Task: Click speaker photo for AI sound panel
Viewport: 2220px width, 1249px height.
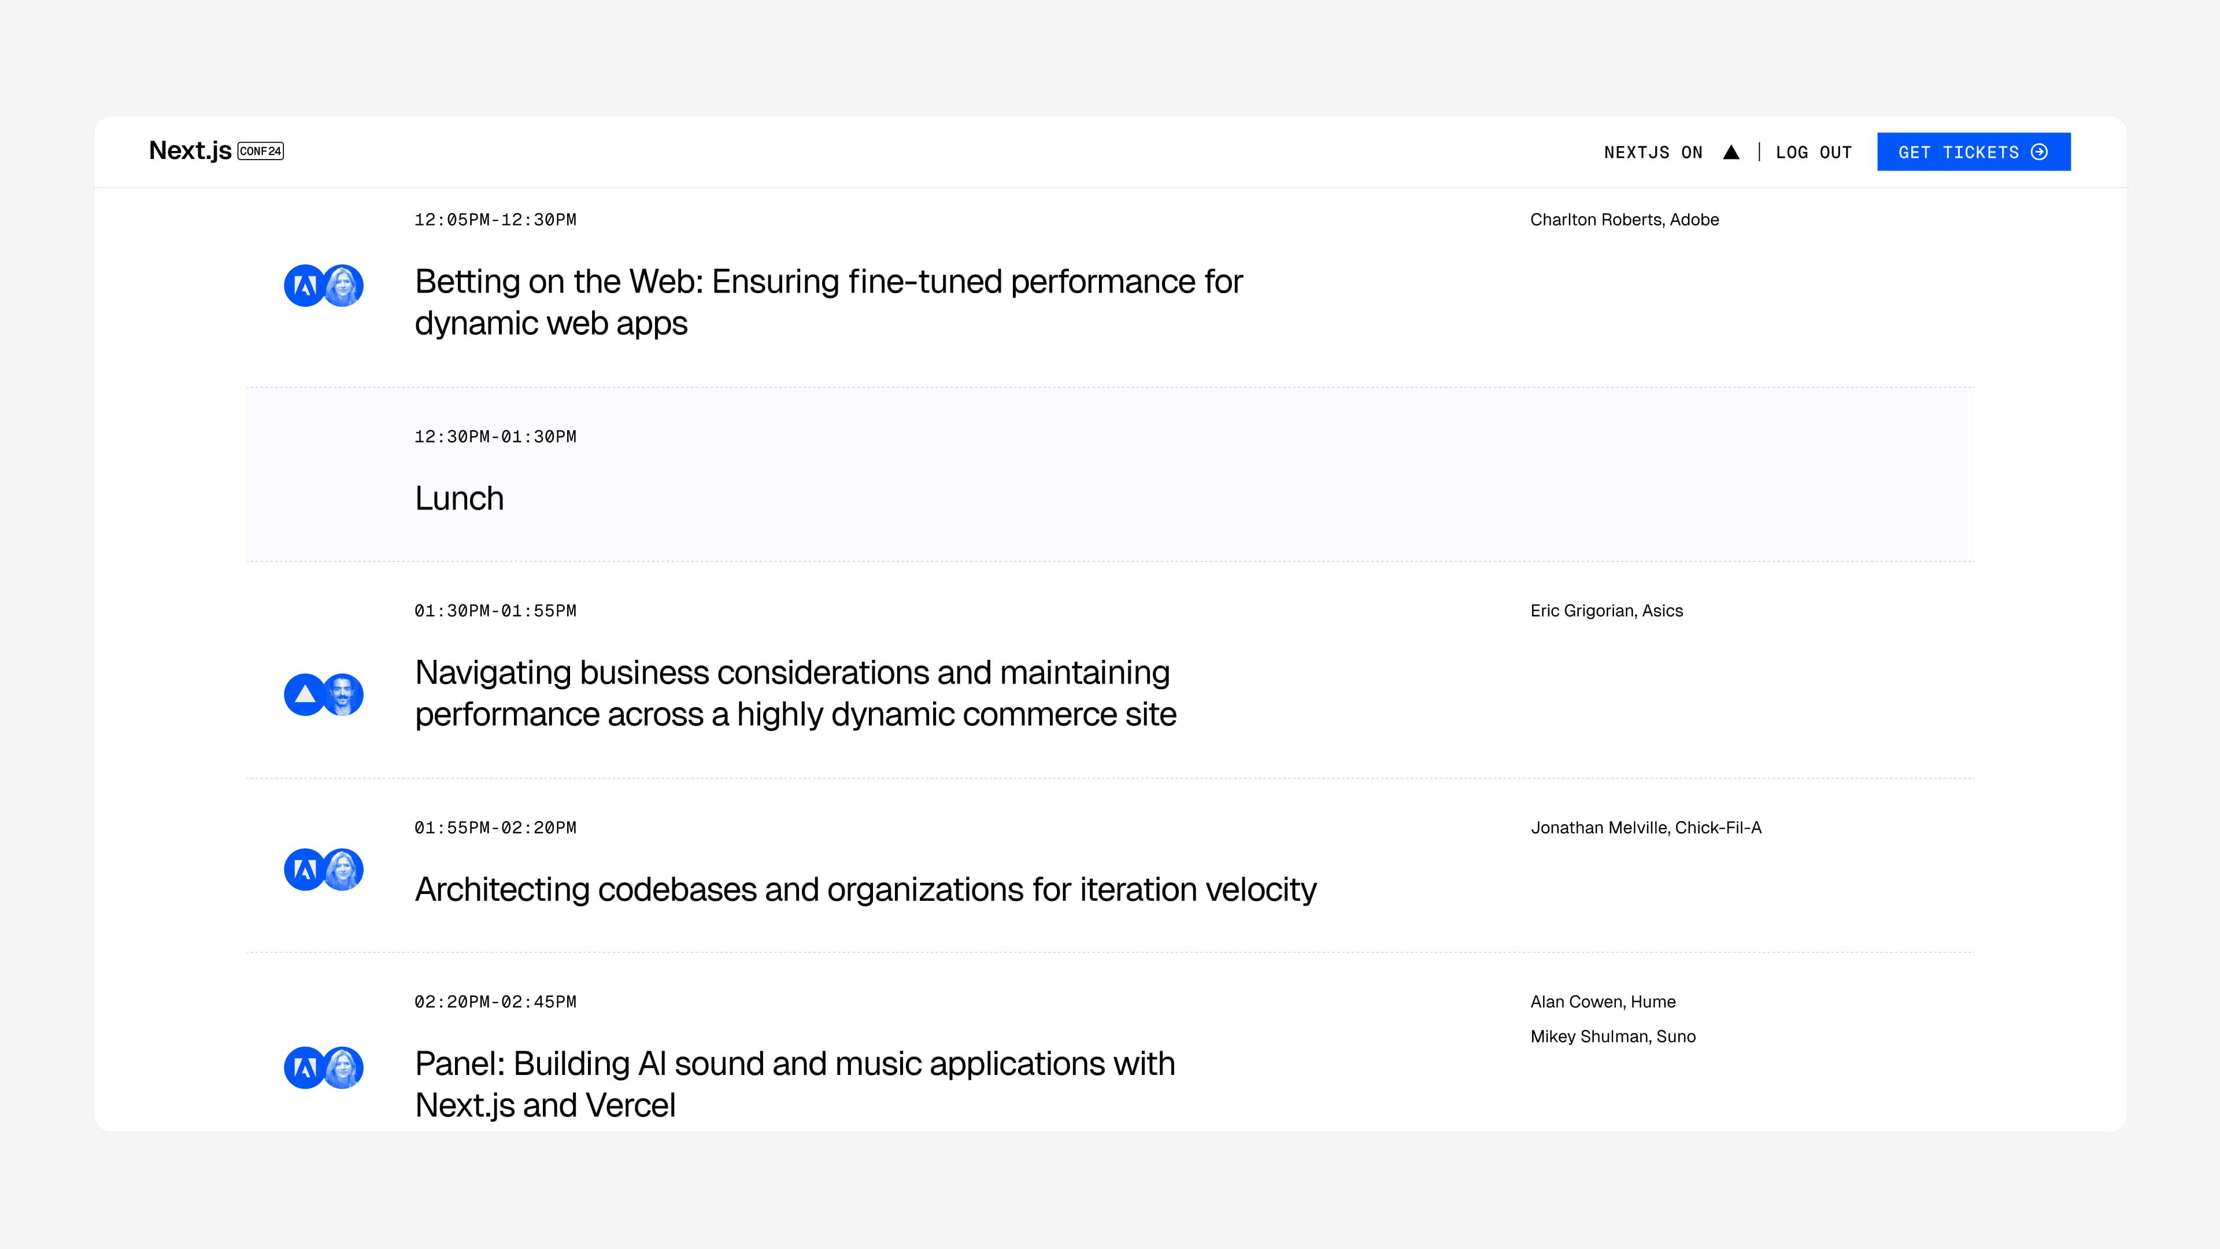Action: pos(344,1068)
